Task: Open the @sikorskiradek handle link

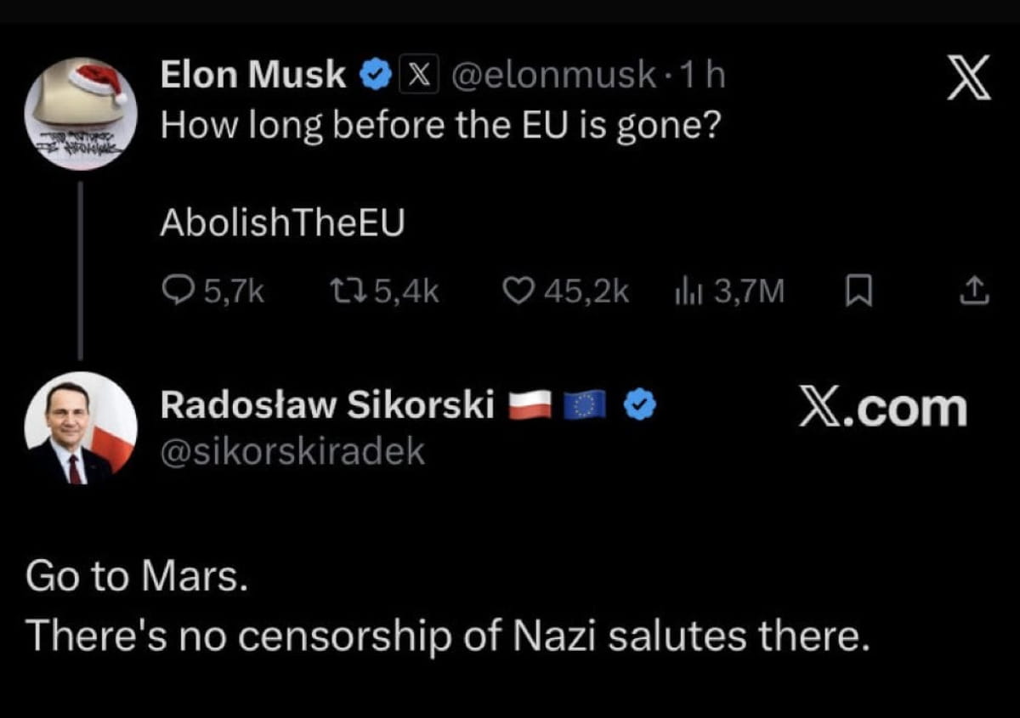Action: coord(292,452)
